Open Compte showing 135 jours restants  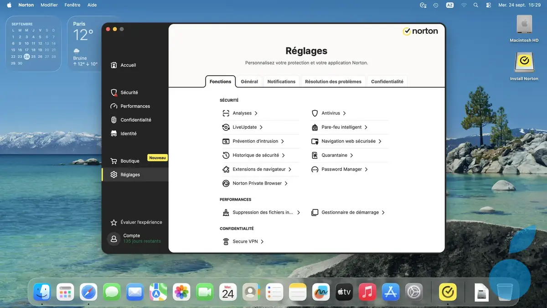click(x=132, y=238)
